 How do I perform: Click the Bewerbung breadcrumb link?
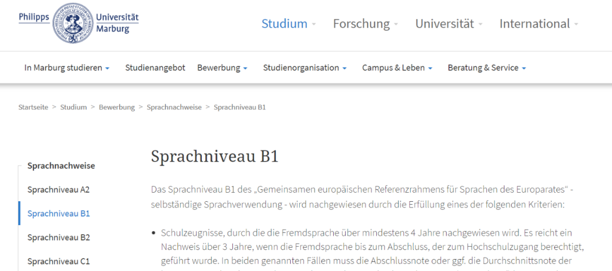tap(117, 107)
